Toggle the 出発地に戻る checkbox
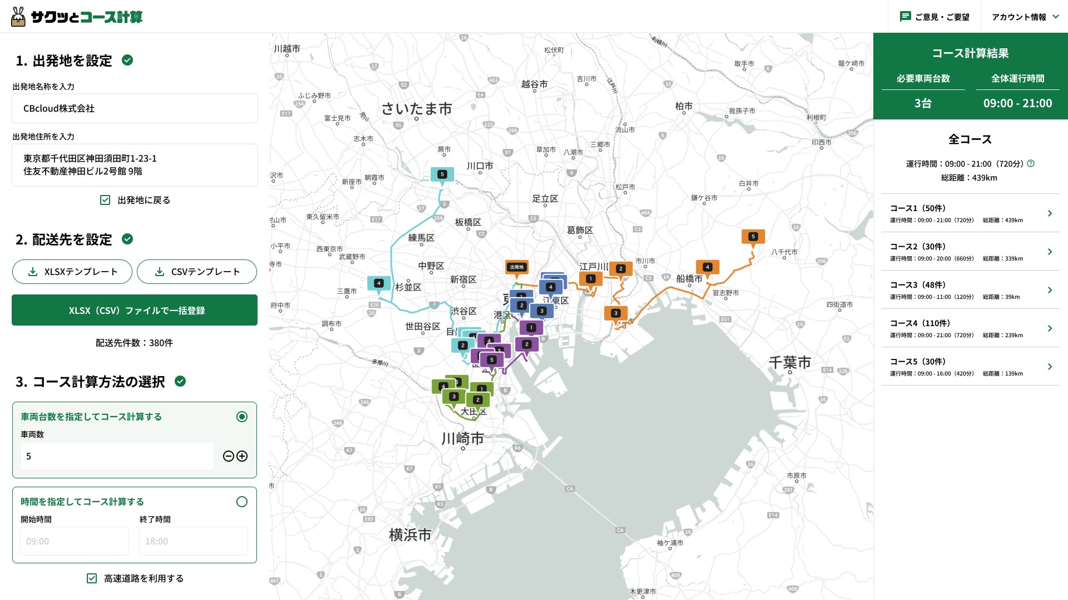The image size is (1068, 600). (x=105, y=200)
